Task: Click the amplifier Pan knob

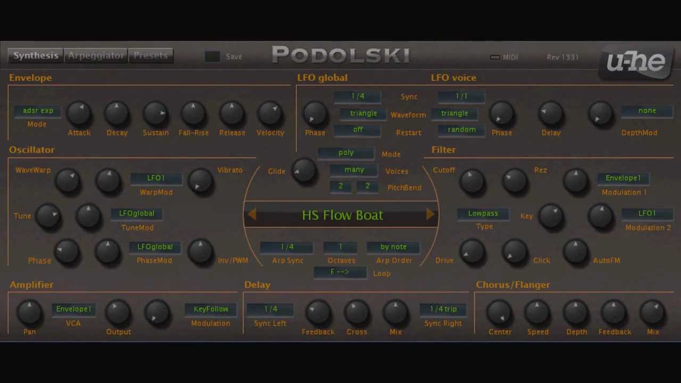Action: point(29,312)
